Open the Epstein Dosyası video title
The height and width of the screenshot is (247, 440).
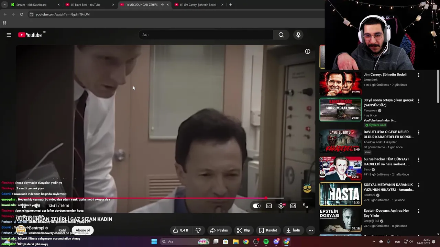pyautogui.click(x=386, y=213)
